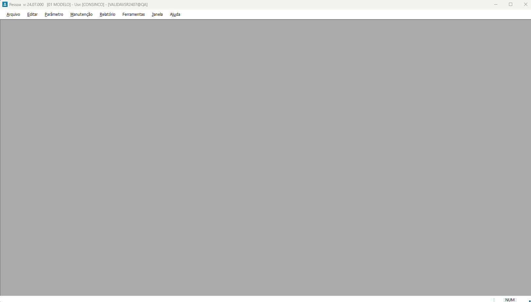Open the Relatório menu
531x302 pixels.
tap(107, 15)
